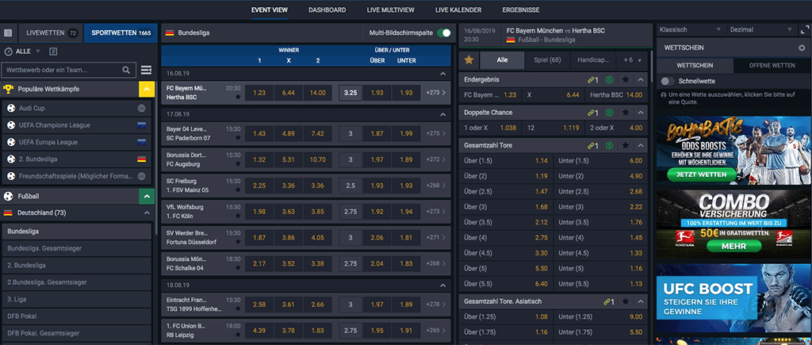Click the fullscreen expand icon top right

point(804,29)
